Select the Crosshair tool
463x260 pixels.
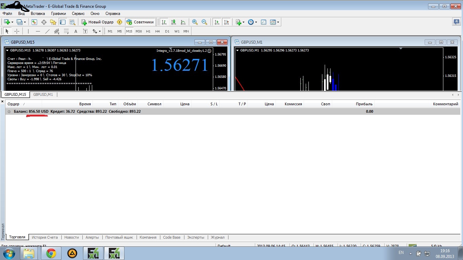(x=17, y=31)
